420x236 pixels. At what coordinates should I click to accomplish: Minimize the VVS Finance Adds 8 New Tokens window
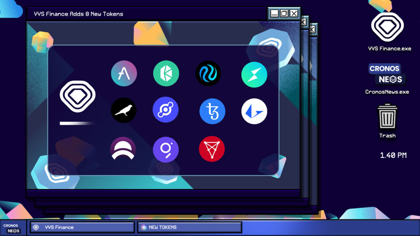pyautogui.click(x=274, y=13)
